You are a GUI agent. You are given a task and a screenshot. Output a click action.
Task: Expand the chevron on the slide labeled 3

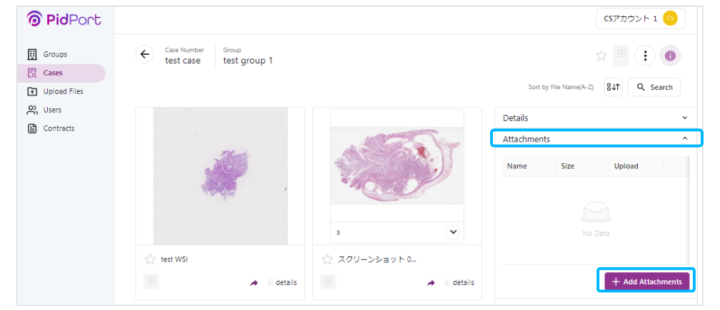[x=453, y=232]
